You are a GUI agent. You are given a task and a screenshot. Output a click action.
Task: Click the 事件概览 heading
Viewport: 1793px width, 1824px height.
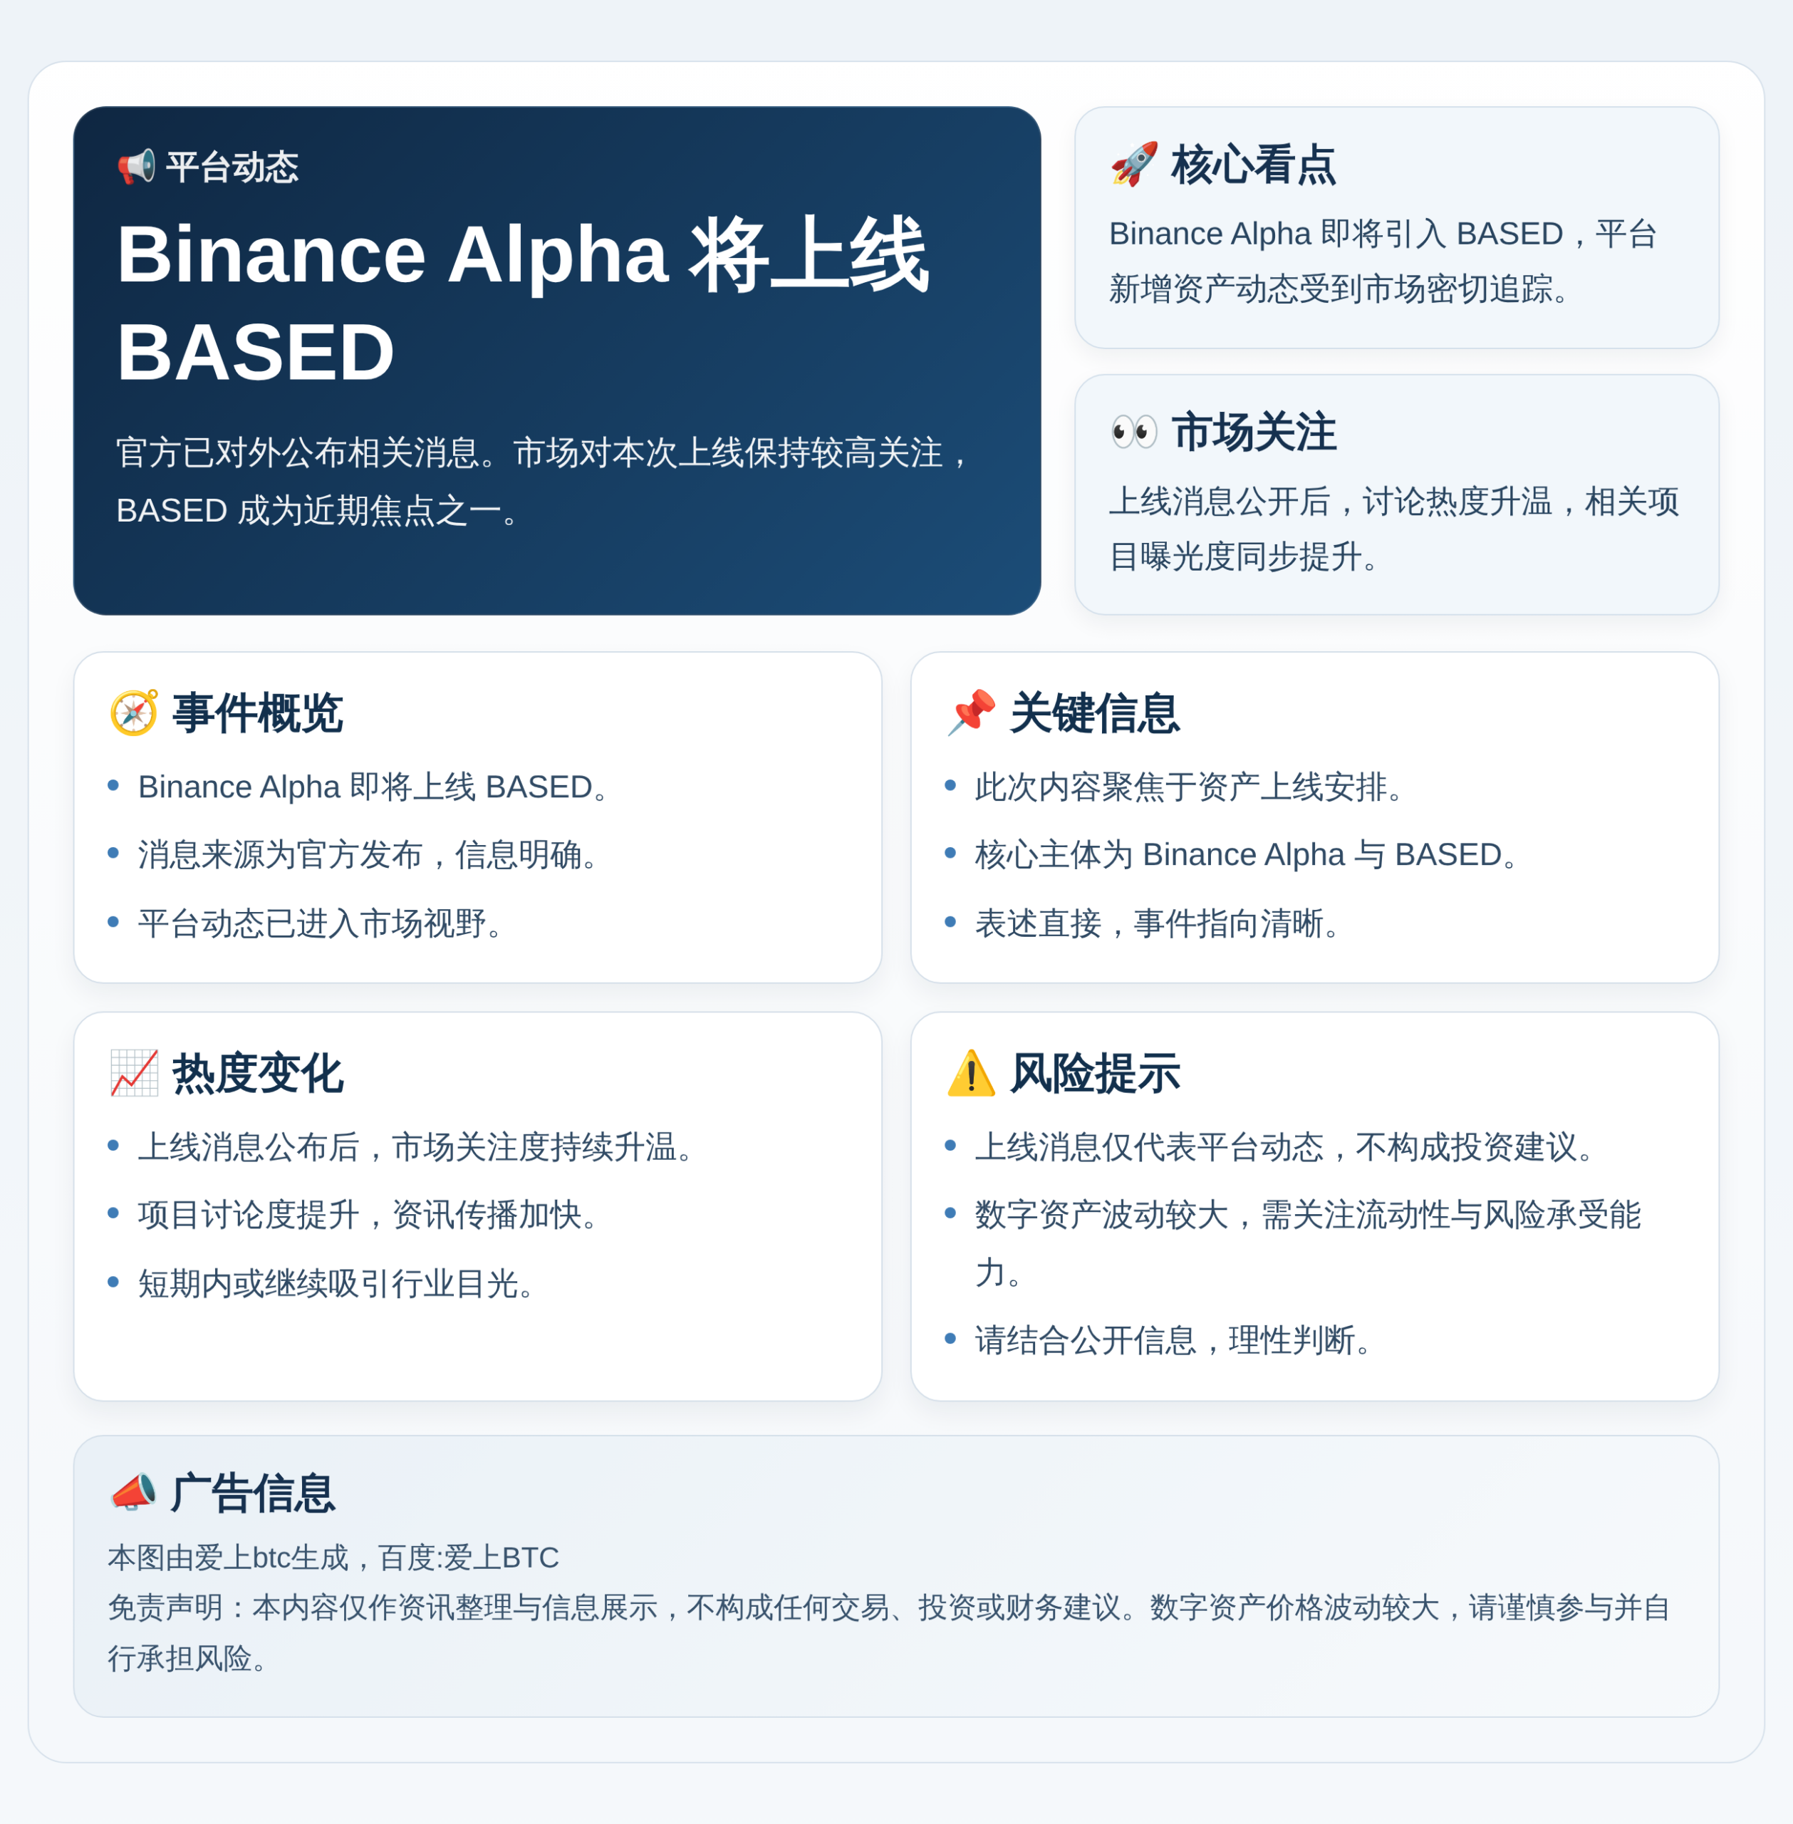[257, 712]
